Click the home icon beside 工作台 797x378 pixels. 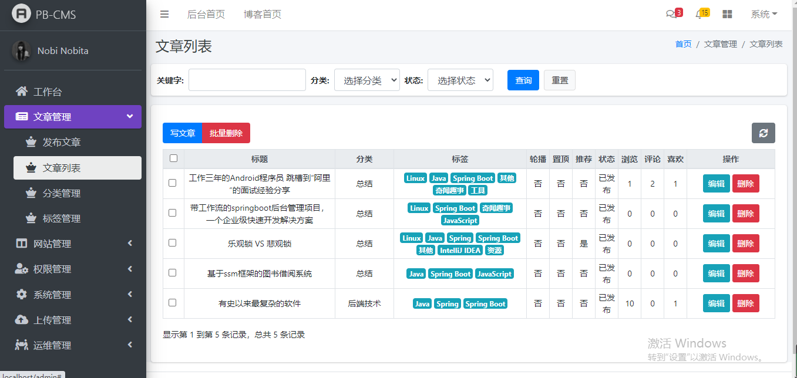tap(22, 92)
